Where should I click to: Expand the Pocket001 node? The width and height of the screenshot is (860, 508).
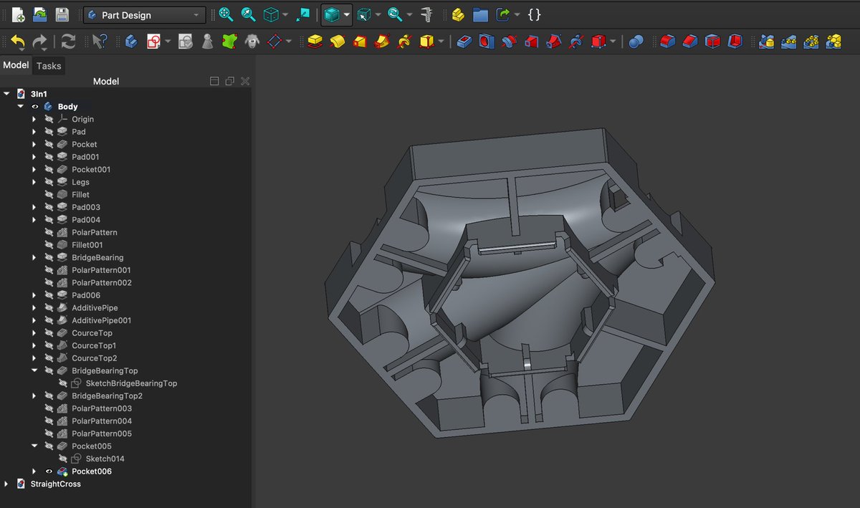34,170
